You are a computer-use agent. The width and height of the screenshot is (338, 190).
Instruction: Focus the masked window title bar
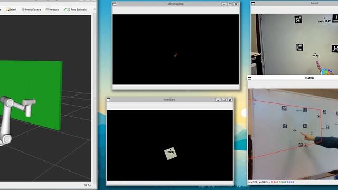point(170,100)
